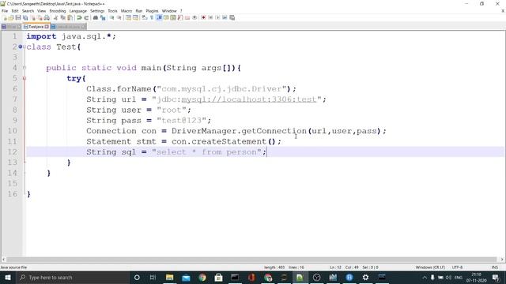The height and width of the screenshot is (284, 506).
Task: Click the Save All toolbar icon
Action: pos(25,17)
